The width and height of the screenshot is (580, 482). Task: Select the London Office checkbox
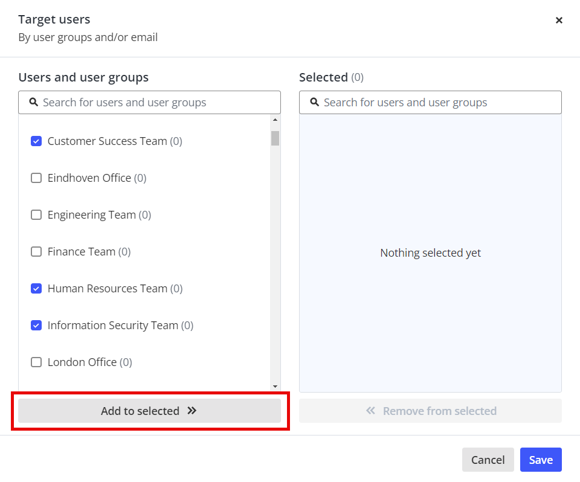coord(36,362)
